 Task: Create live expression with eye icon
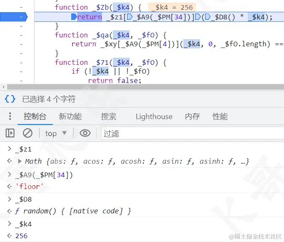(85, 133)
